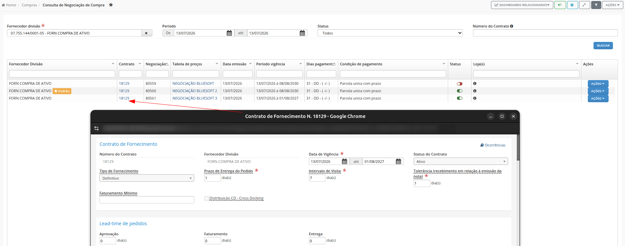Go to Home breadcrumb
The width and height of the screenshot is (625, 246).
pyautogui.click(x=11, y=5)
